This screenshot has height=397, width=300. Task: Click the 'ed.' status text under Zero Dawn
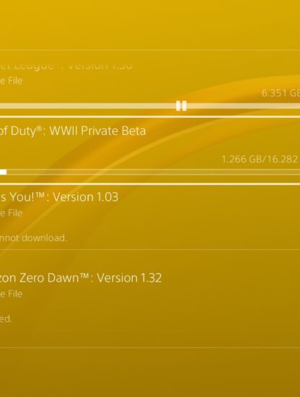6,319
